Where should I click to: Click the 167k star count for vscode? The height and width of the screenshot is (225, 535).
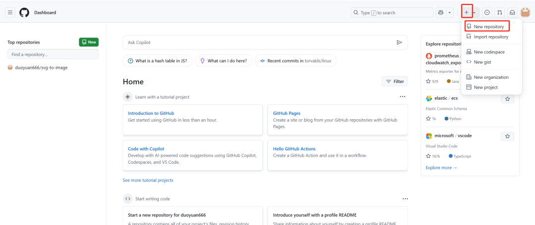pos(433,156)
